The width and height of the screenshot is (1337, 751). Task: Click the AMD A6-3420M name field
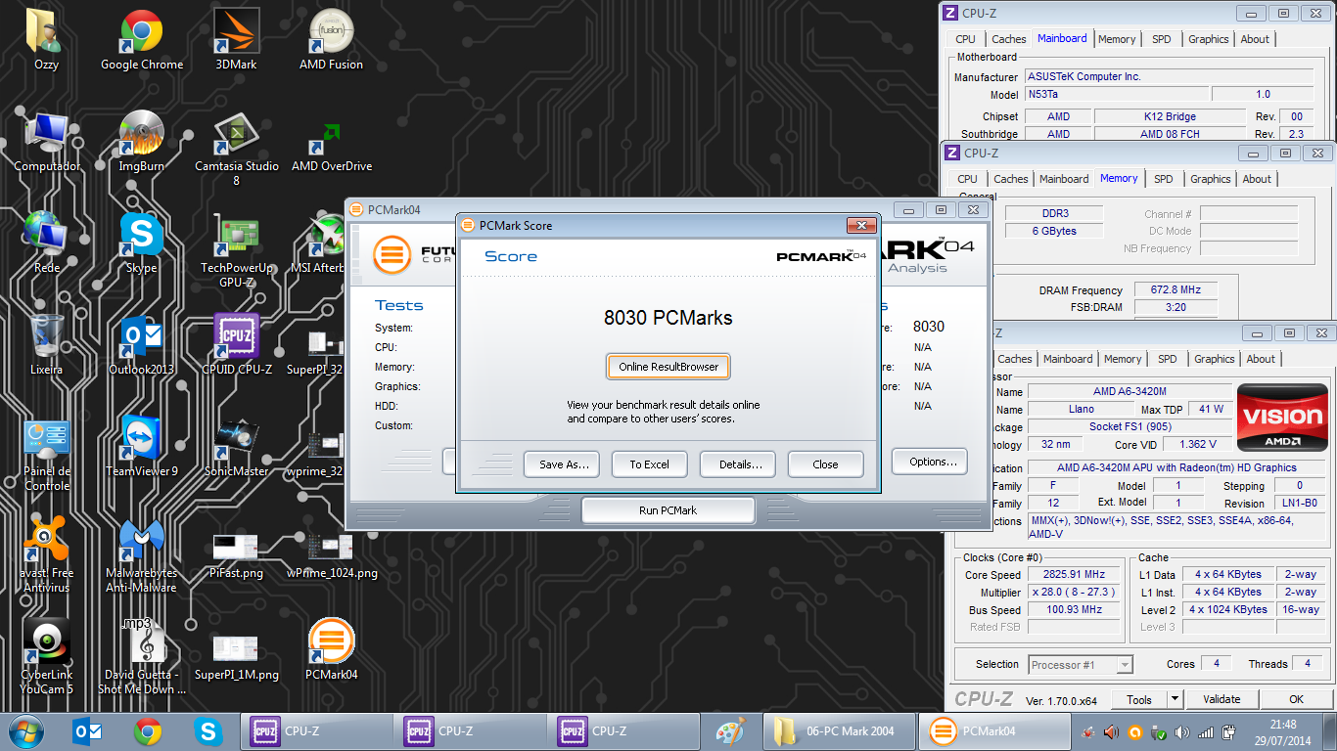tap(1129, 392)
